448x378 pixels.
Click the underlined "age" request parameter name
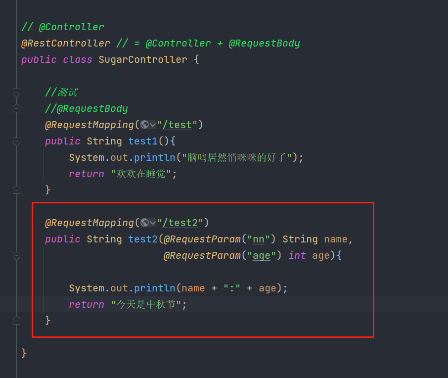pyautogui.click(x=262, y=256)
